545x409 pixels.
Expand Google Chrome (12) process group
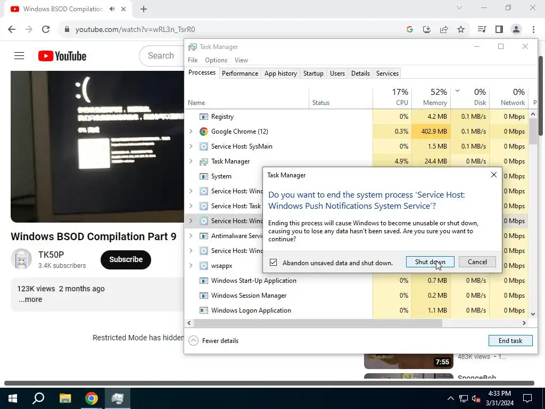tap(191, 132)
